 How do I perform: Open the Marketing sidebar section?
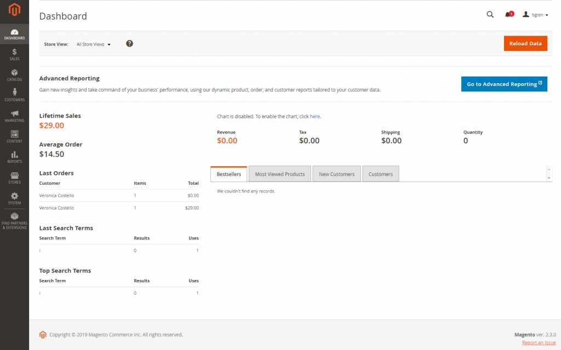pyautogui.click(x=14, y=115)
